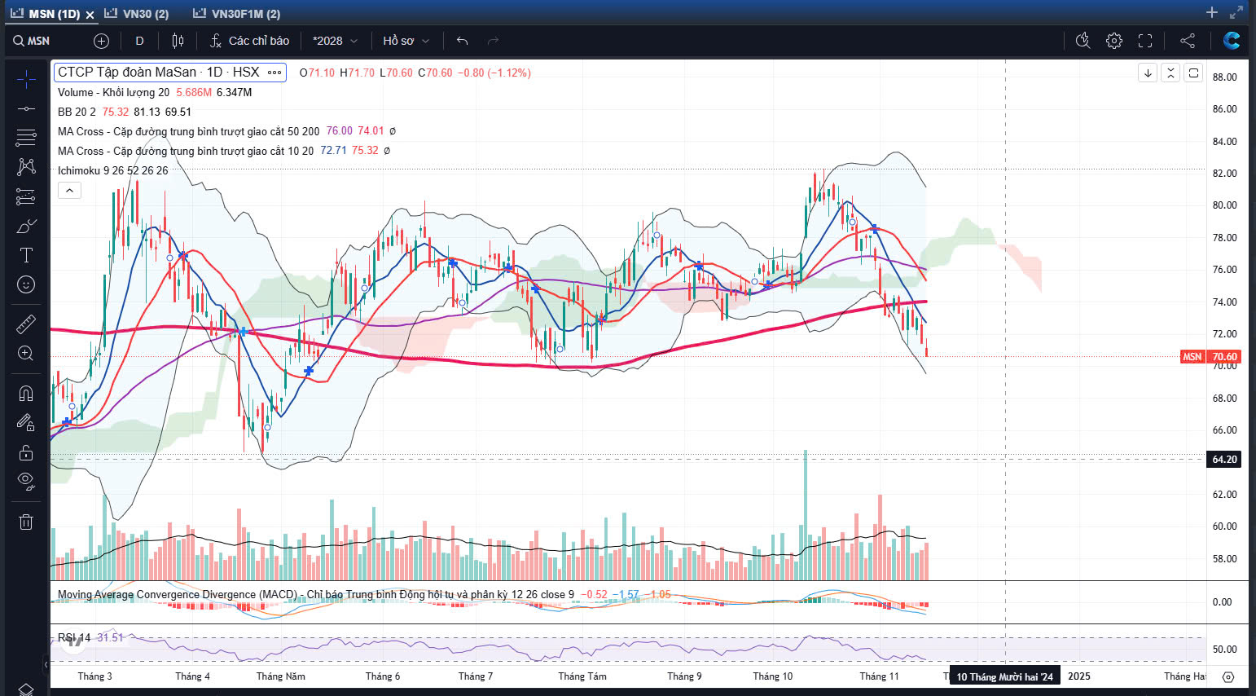The height and width of the screenshot is (696, 1256).
Task: Open more options on symbol title
Action: click(x=274, y=73)
